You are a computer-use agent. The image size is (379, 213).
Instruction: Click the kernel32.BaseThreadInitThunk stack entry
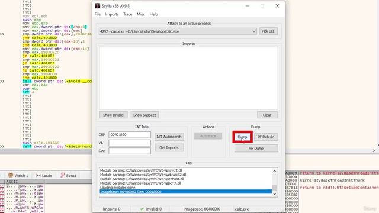point(332,180)
